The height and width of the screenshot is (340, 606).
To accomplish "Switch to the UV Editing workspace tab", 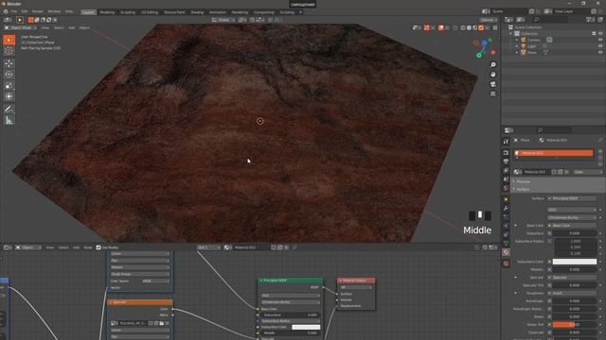I will click(x=150, y=12).
